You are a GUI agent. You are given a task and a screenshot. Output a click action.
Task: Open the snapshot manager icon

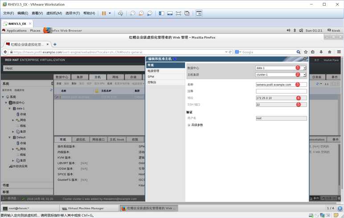click(x=150, y=13)
